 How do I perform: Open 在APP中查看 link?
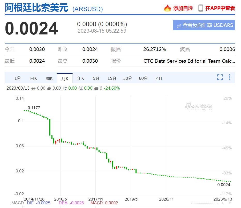(x=220, y=8)
